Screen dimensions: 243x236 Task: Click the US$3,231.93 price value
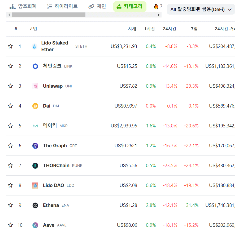[x=124, y=46]
